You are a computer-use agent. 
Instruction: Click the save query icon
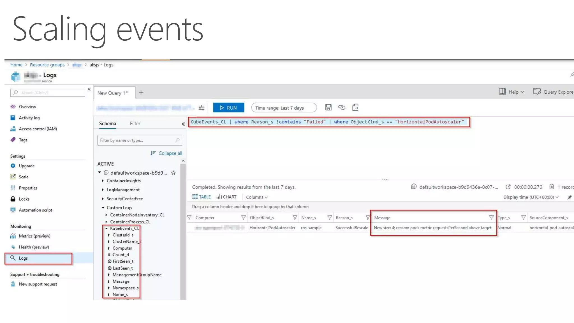click(328, 107)
